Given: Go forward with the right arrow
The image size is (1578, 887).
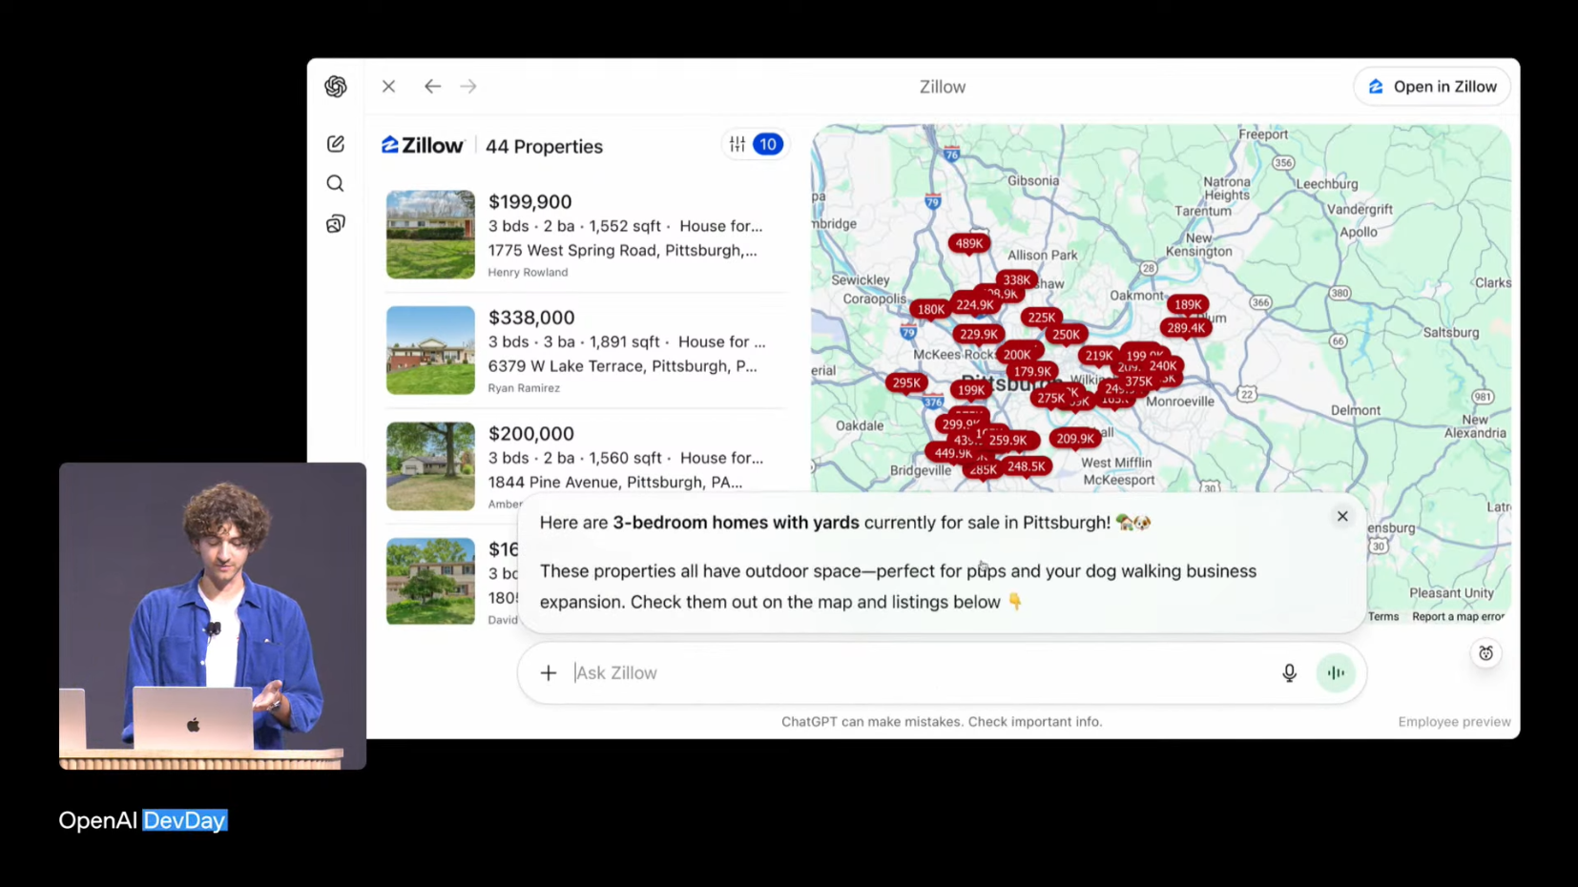Looking at the screenshot, I should pyautogui.click(x=468, y=87).
